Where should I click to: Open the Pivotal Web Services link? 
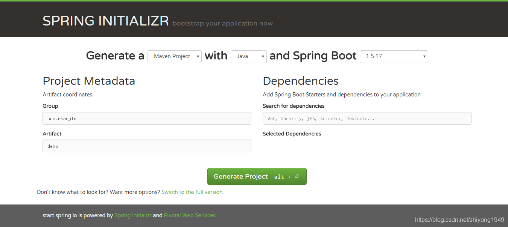click(190, 215)
